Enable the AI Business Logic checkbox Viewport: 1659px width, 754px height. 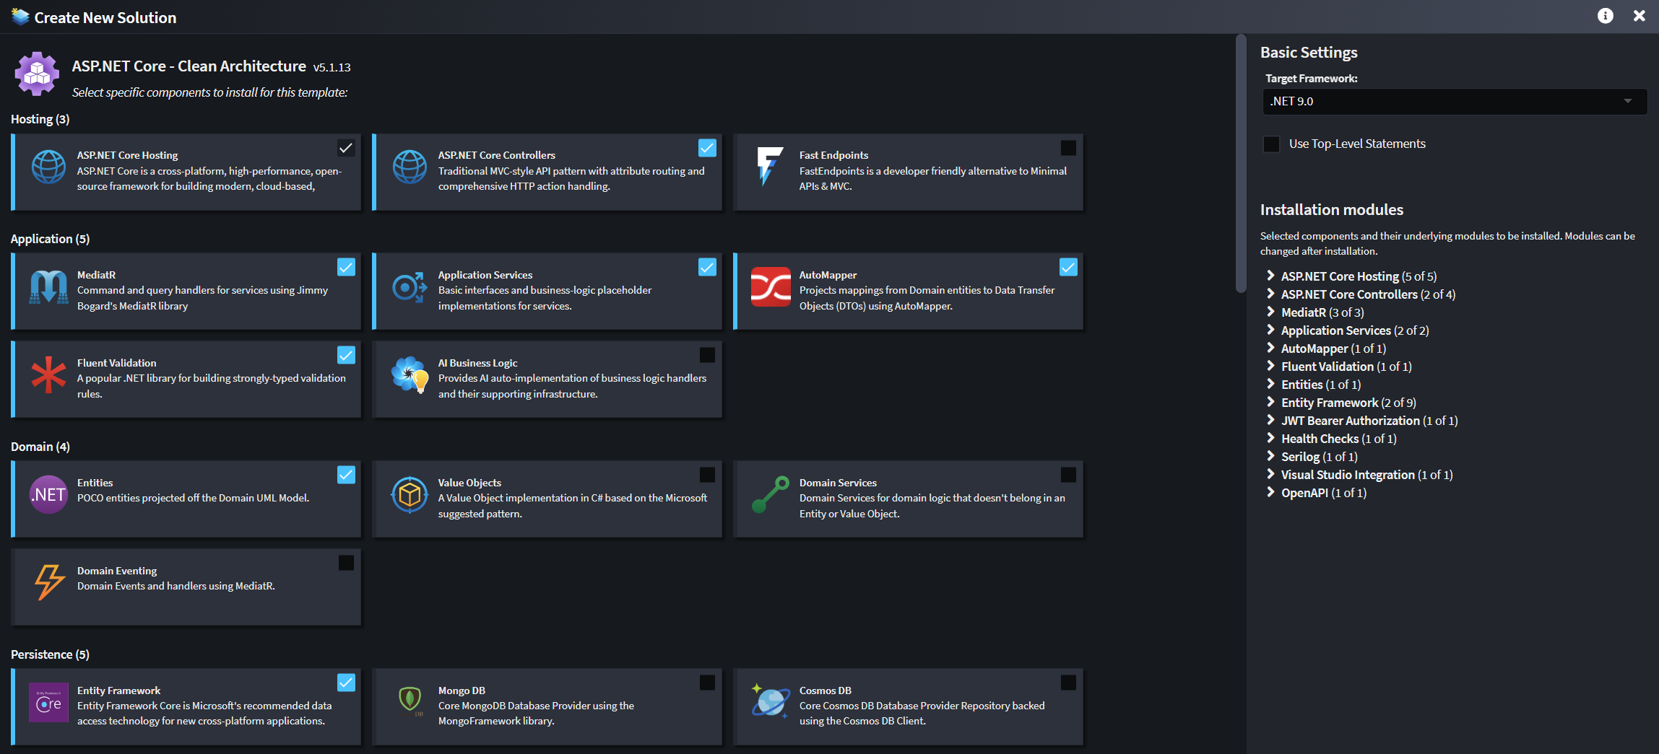707,355
